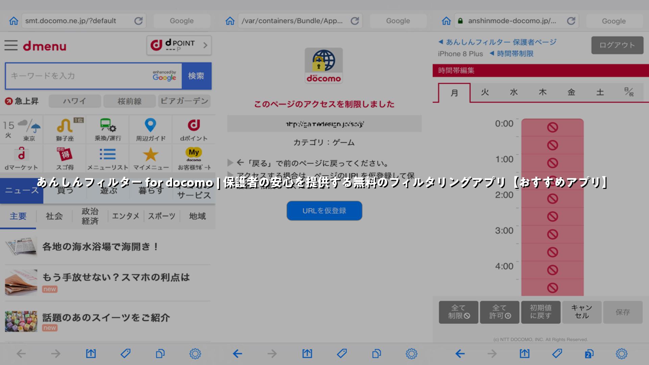Tap the share icon in blocked-page browser toolbar
This screenshot has height=365, width=649.
click(x=307, y=354)
